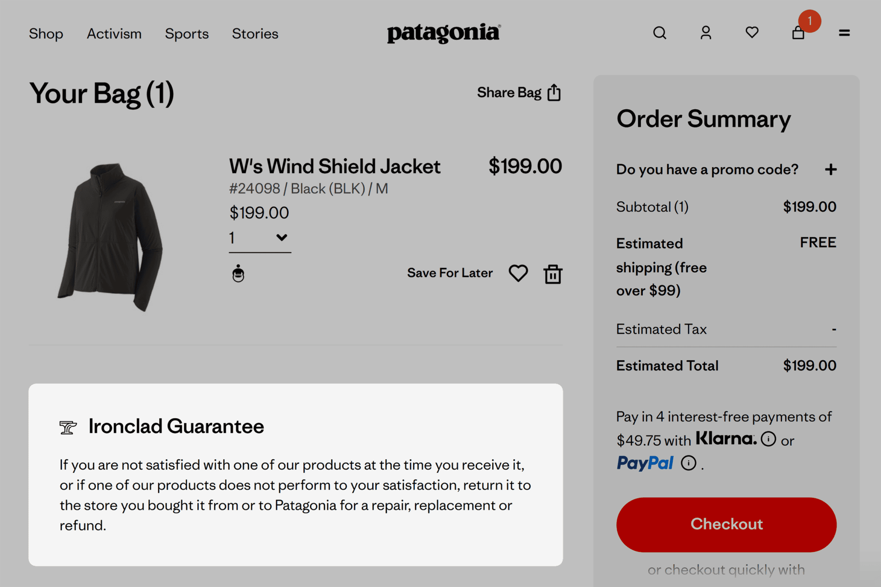
Task: Click the Worn Wear icon under quantity
Action: coord(238,274)
